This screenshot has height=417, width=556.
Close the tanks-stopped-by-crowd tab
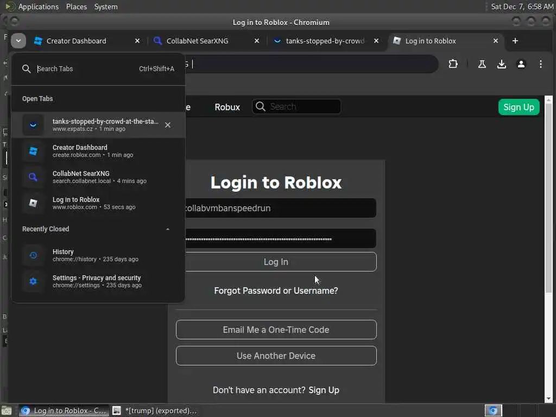click(376, 41)
